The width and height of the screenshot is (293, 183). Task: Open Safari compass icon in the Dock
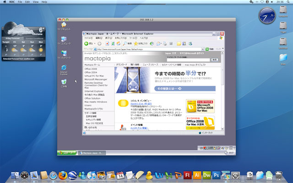point(53,176)
